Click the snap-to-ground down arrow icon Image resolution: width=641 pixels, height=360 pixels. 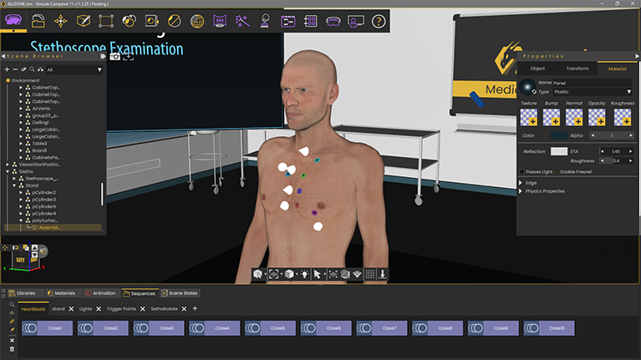tap(383, 274)
